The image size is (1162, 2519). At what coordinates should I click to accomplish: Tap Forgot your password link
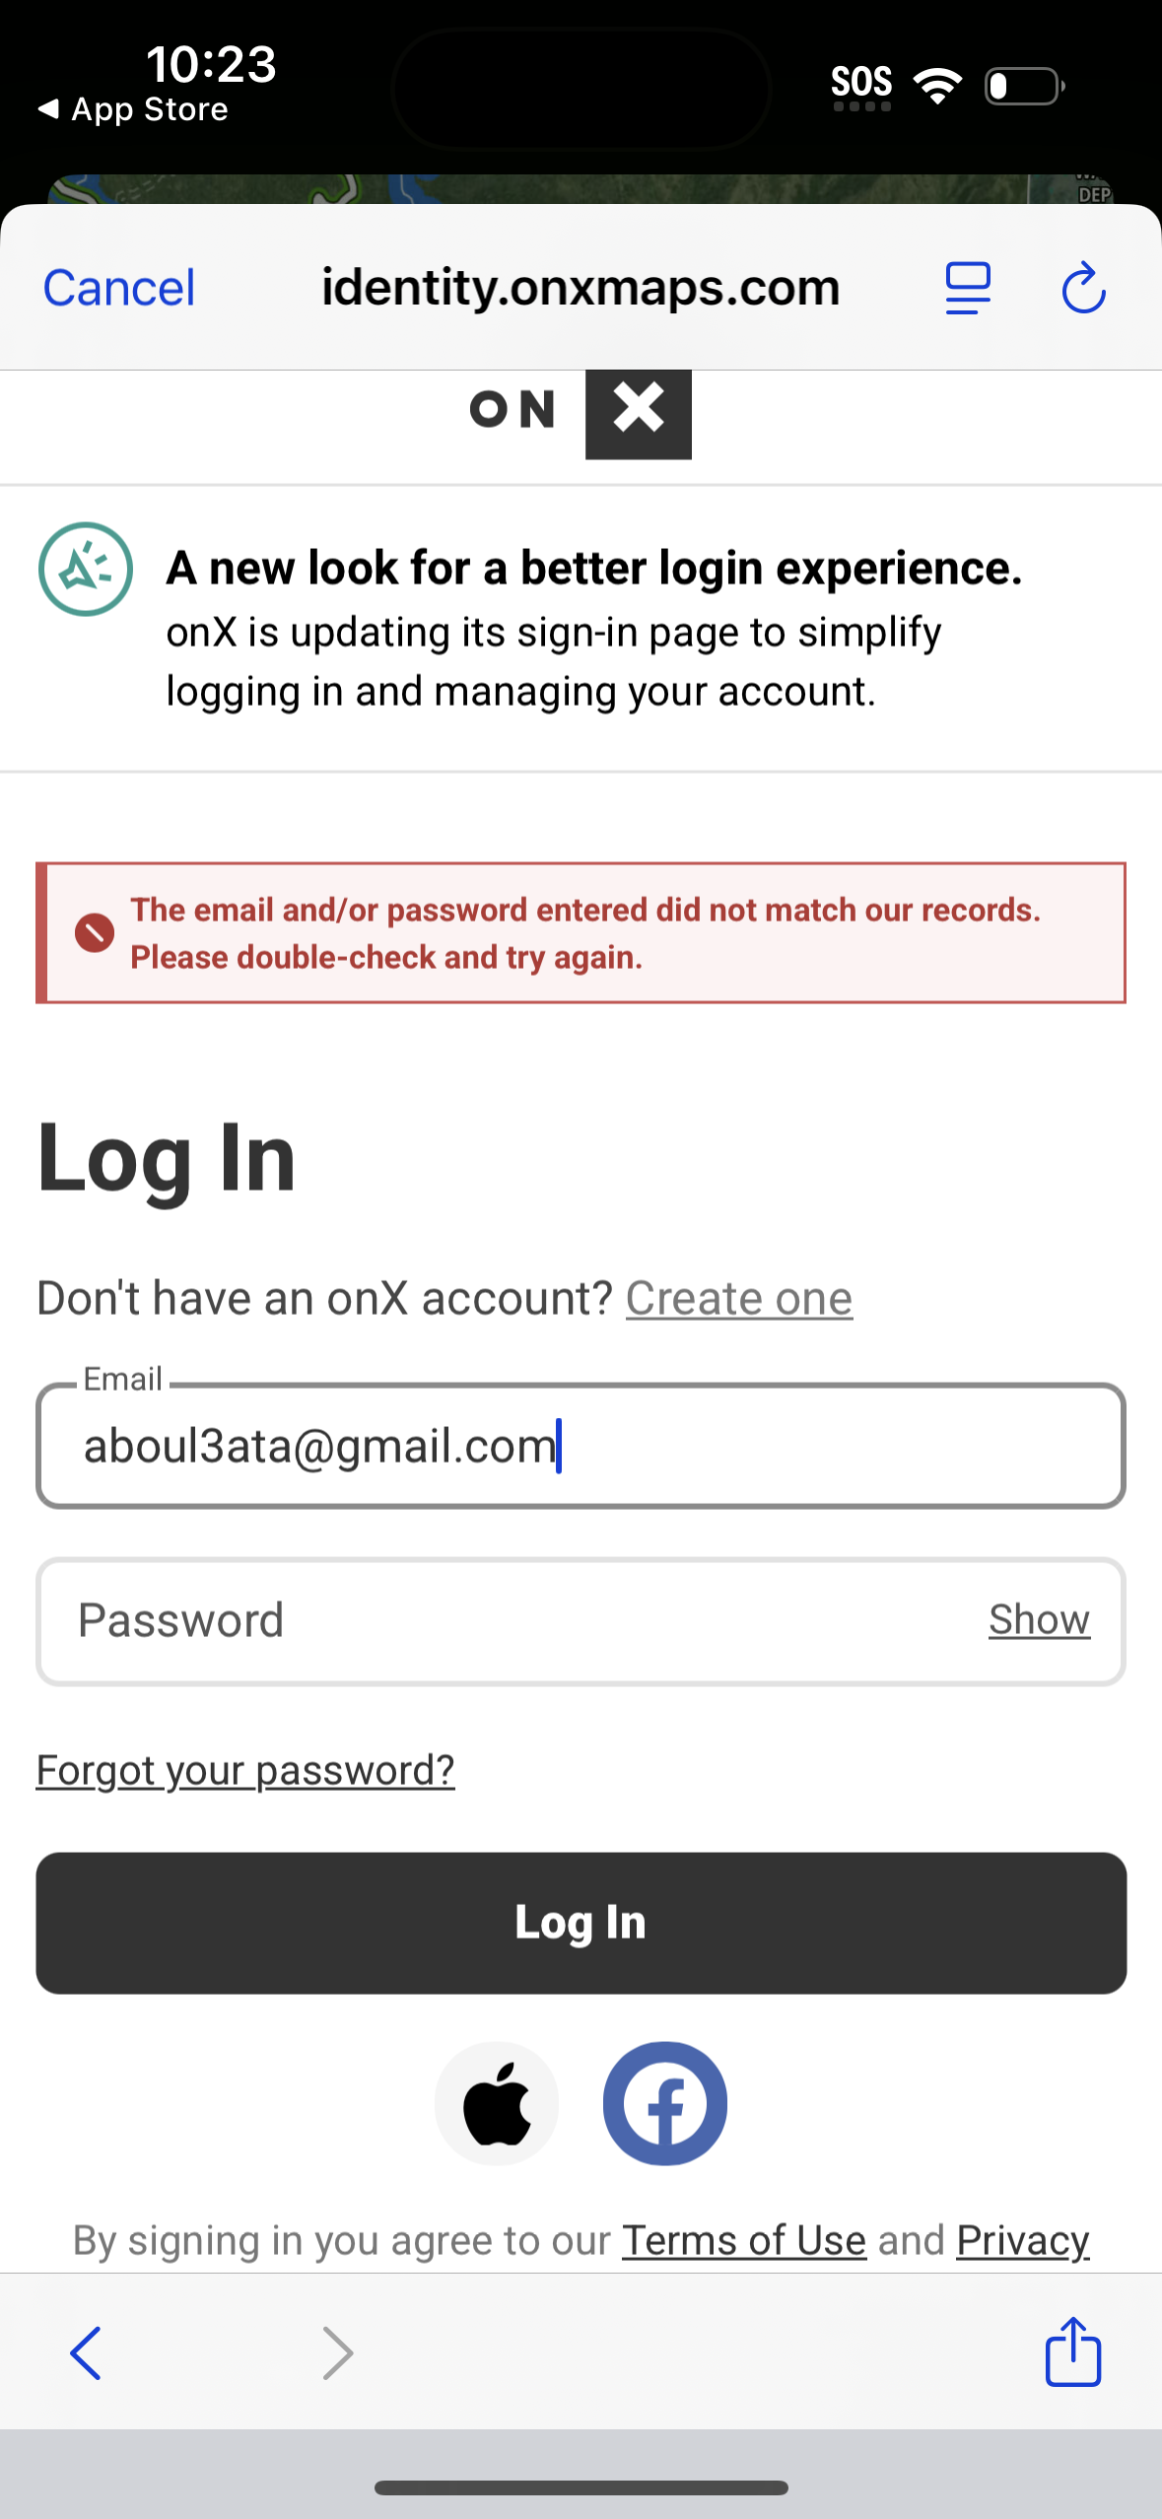(x=245, y=1770)
